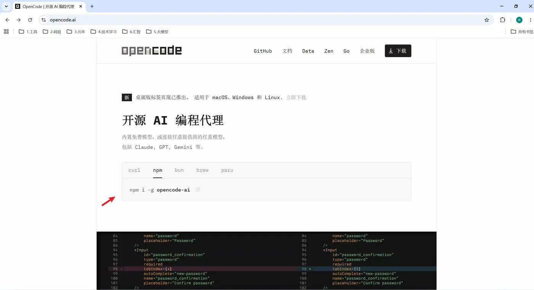Open the Chrome profile avatar

519,20
